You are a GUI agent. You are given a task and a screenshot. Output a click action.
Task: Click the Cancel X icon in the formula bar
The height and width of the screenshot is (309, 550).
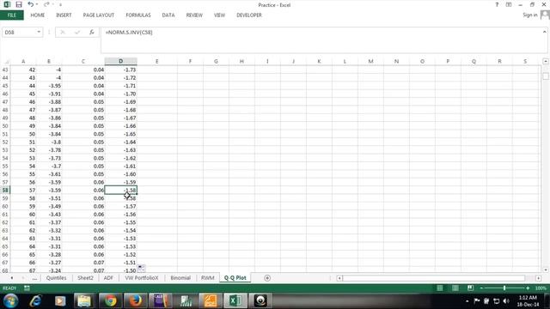click(63, 33)
